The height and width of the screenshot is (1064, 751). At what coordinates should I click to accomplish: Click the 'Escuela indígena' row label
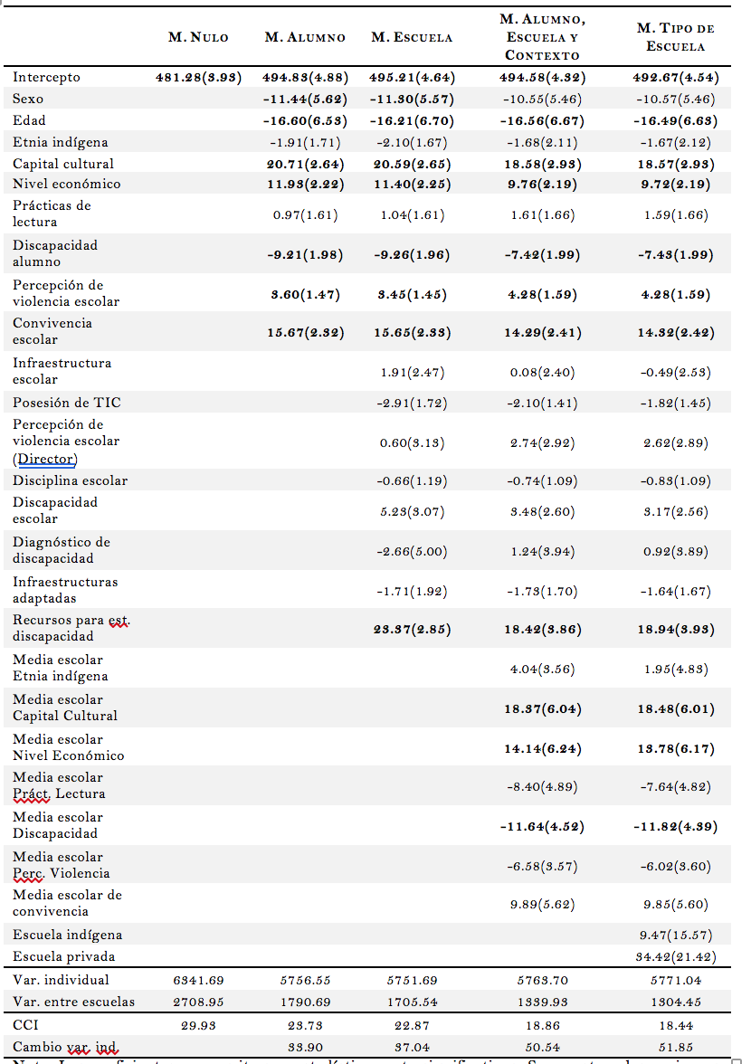(x=67, y=935)
